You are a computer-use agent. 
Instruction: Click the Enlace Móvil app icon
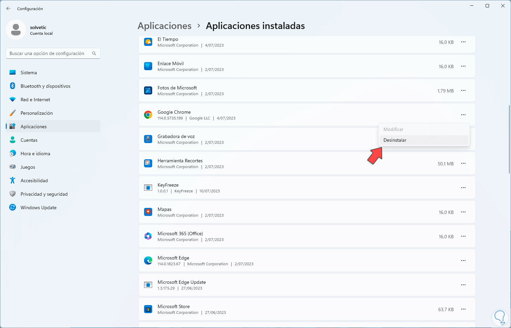coord(148,66)
